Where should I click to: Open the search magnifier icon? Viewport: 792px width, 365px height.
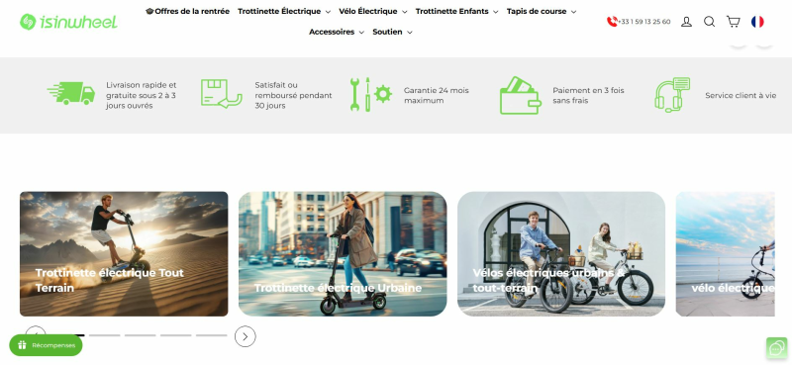pyautogui.click(x=709, y=22)
